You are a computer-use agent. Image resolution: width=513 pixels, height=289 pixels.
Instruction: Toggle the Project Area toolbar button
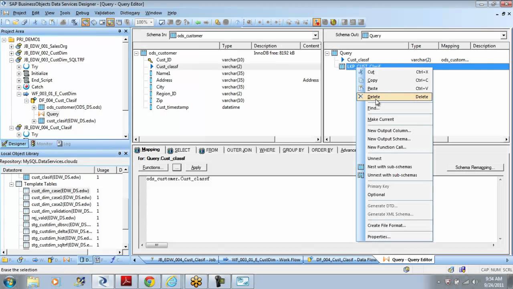111,22
